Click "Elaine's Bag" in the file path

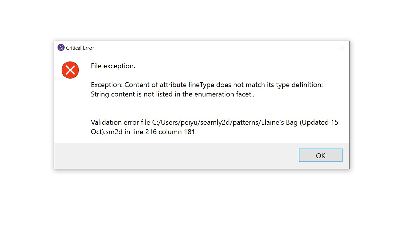[x=279, y=123]
